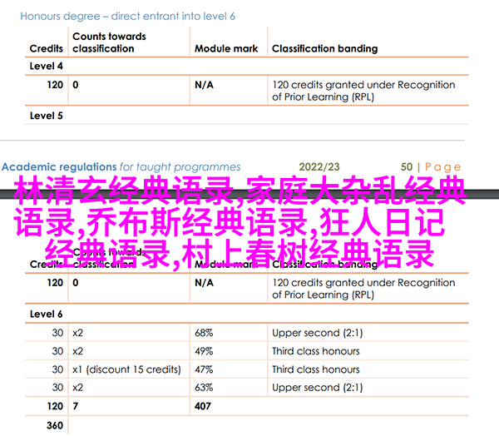Click the RPL credits text under Level 4
Image resolution: width=499 pixels, height=436 pixels.
363,91
